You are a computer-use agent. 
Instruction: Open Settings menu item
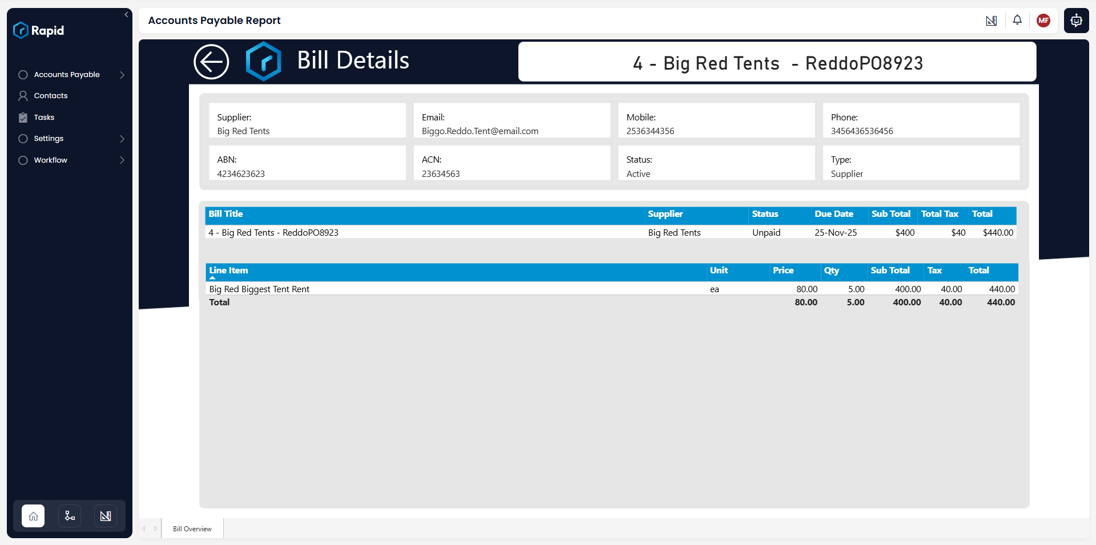pos(49,139)
